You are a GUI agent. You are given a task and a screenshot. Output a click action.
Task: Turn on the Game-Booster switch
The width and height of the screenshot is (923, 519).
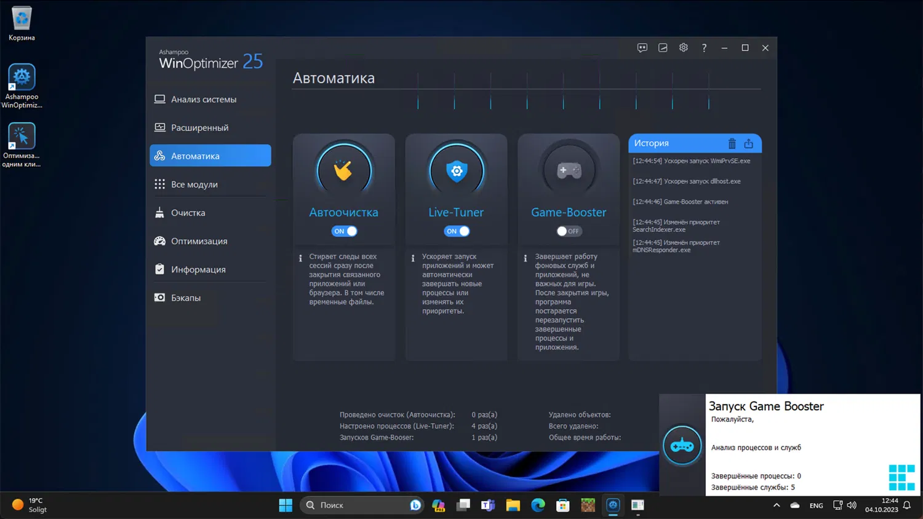pos(569,231)
